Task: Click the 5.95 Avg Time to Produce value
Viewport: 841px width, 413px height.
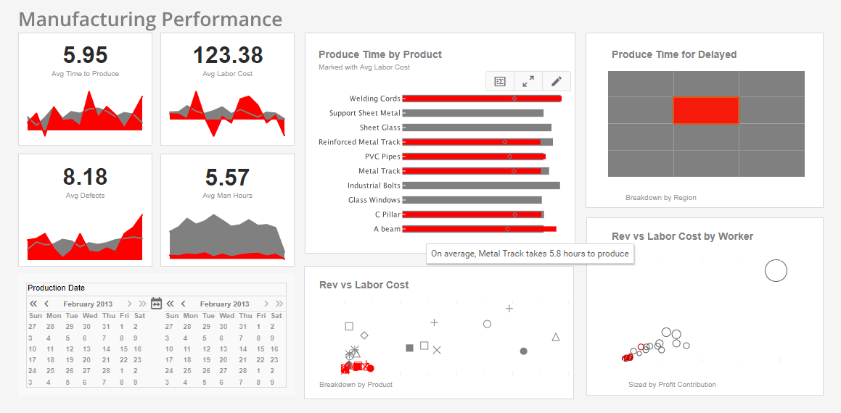Action: [x=86, y=55]
